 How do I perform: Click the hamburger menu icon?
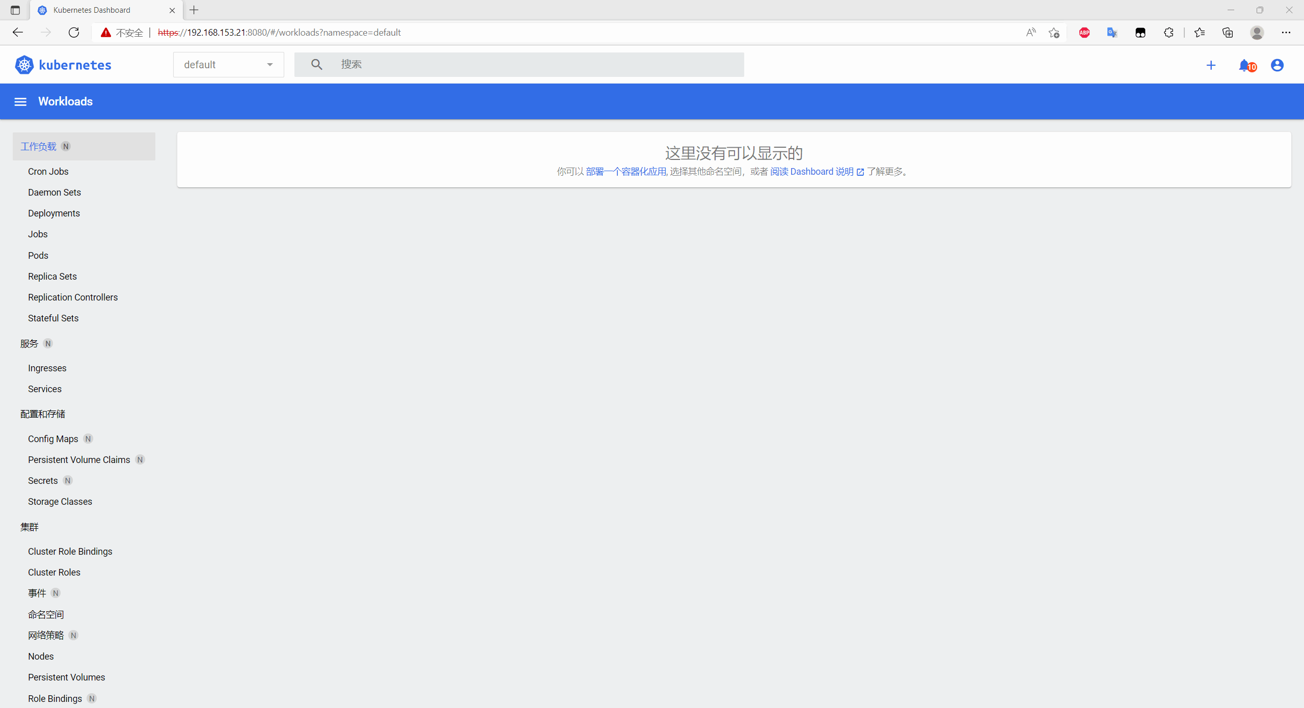click(20, 102)
